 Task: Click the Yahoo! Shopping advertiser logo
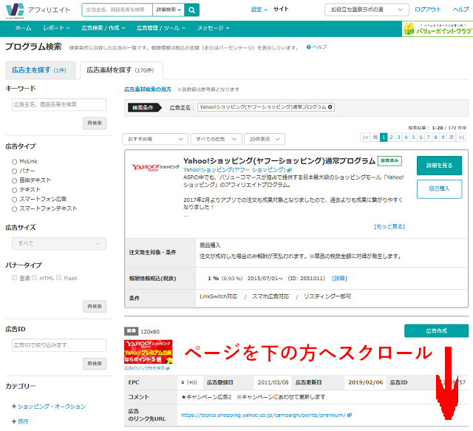coord(155,168)
